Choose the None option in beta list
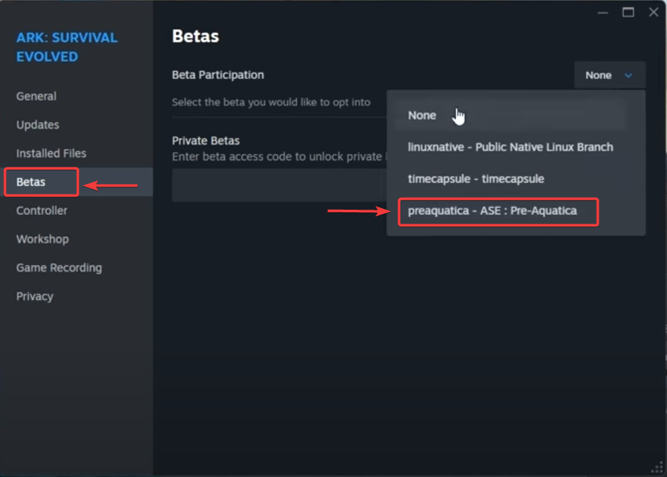The height and width of the screenshot is (477, 667). [422, 115]
